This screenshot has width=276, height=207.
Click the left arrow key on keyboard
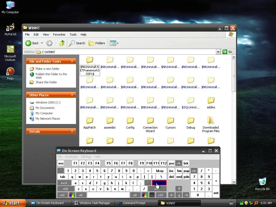click(172, 195)
